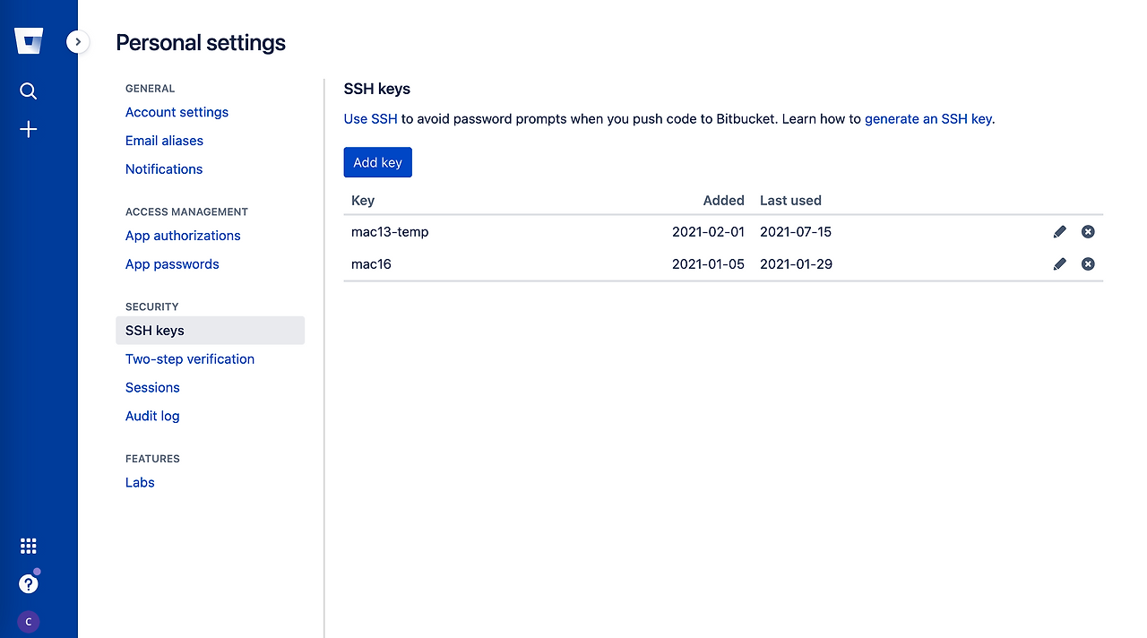Viewport: 1147px width, 638px height.
Task: Click the help question mark icon
Action: point(29,584)
